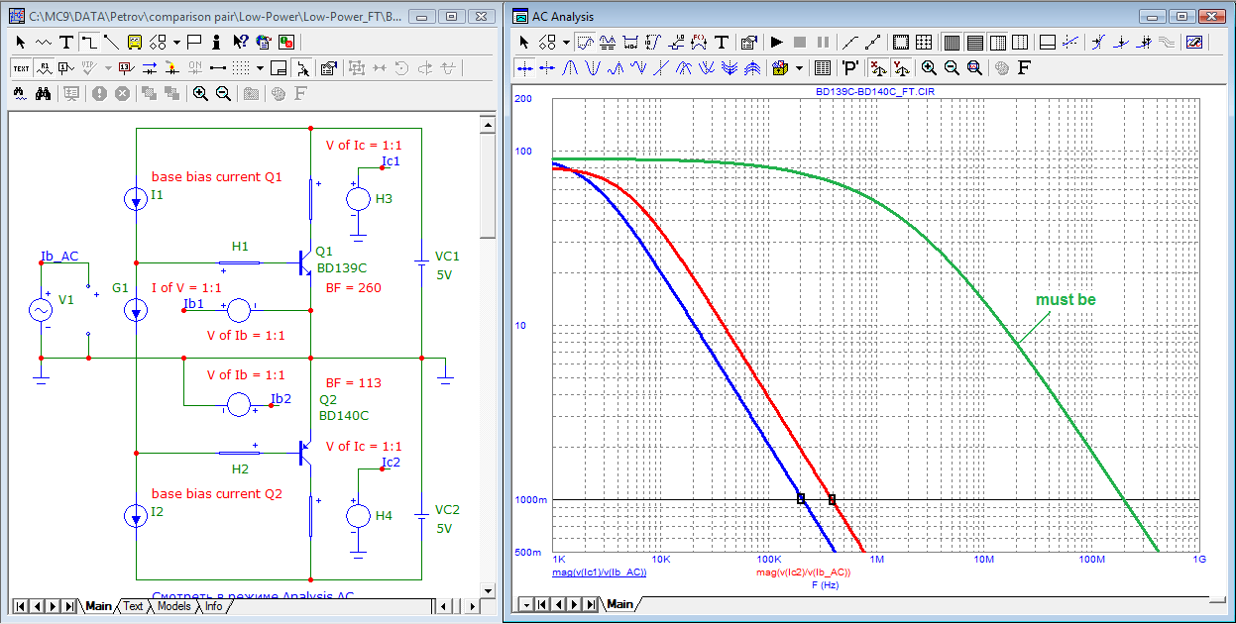
Task: Activate the orthogonal Wire mode tool
Action: click(x=88, y=42)
